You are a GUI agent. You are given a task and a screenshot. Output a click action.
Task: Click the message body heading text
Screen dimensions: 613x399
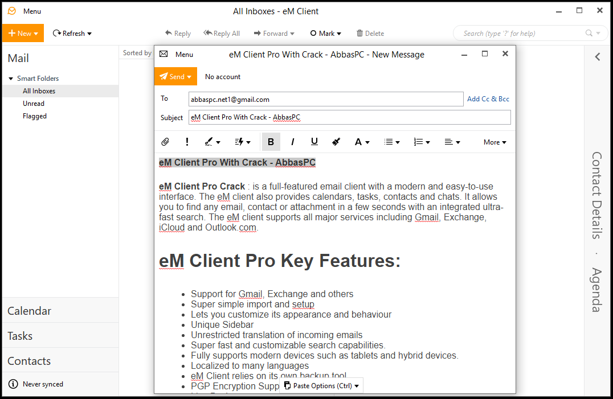click(237, 162)
